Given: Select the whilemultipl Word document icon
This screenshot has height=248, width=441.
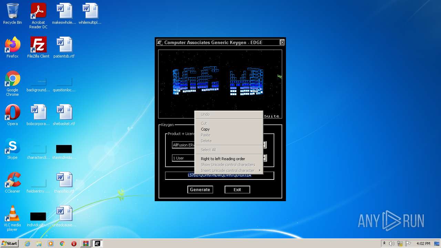Looking at the screenshot, I should pos(90,14).
